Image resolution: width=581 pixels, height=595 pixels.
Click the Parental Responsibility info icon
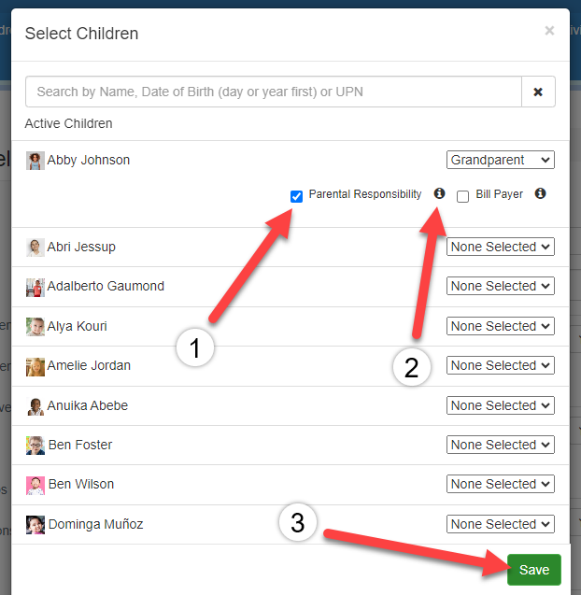440,194
